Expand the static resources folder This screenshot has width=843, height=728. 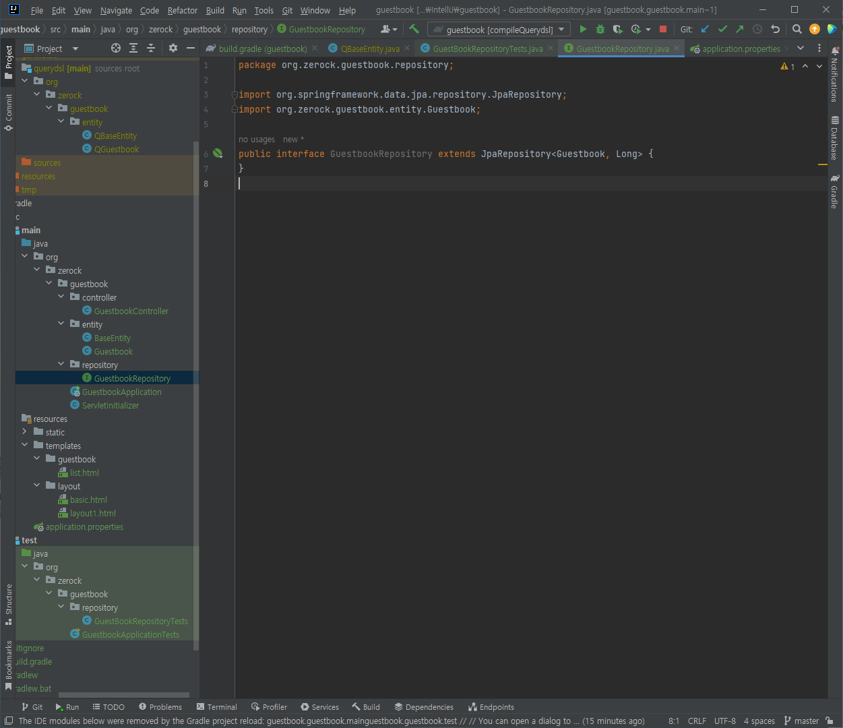(x=25, y=432)
